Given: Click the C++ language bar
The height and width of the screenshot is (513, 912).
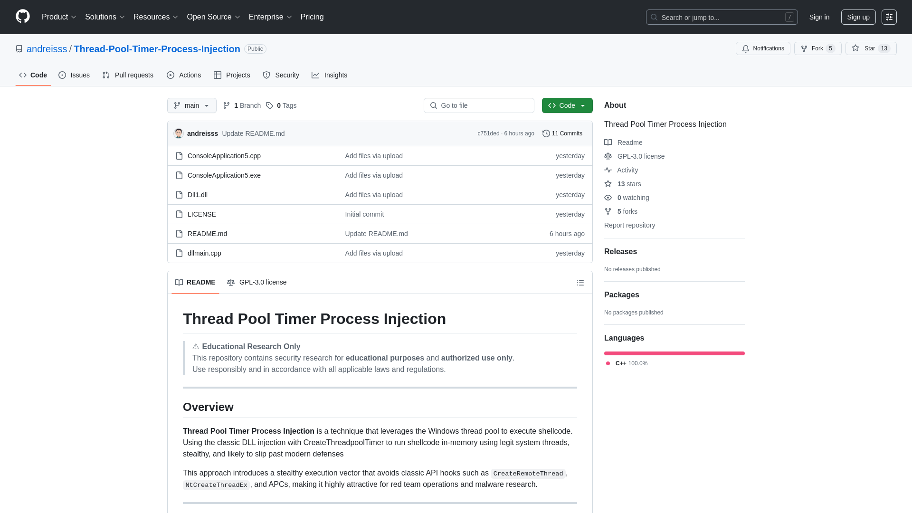Looking at the screenshot, I should 674,353.
